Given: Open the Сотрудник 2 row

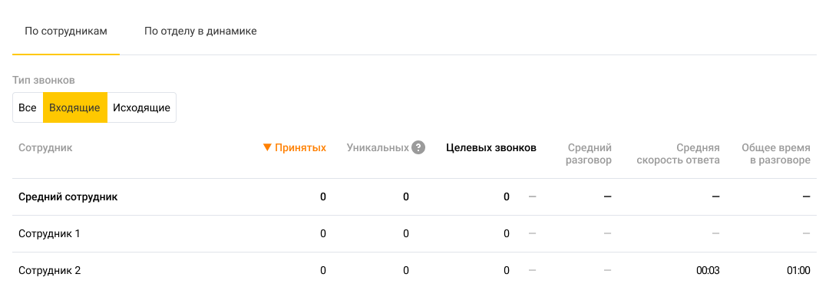Looking at the screenshot, I should tap(49, 270).
